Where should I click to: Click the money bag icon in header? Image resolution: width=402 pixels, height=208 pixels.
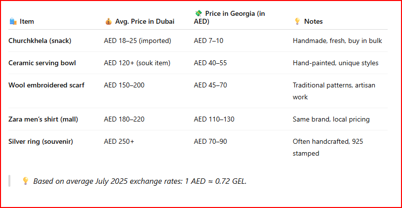point(109,21)
